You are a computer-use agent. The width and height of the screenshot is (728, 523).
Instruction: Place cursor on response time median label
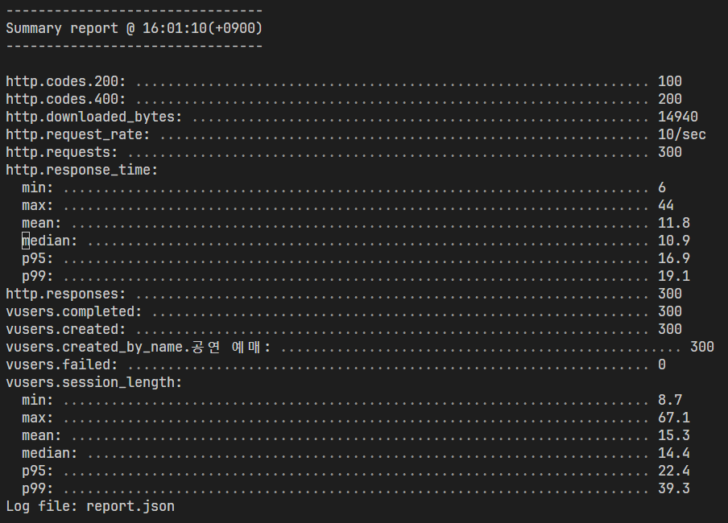49,241
